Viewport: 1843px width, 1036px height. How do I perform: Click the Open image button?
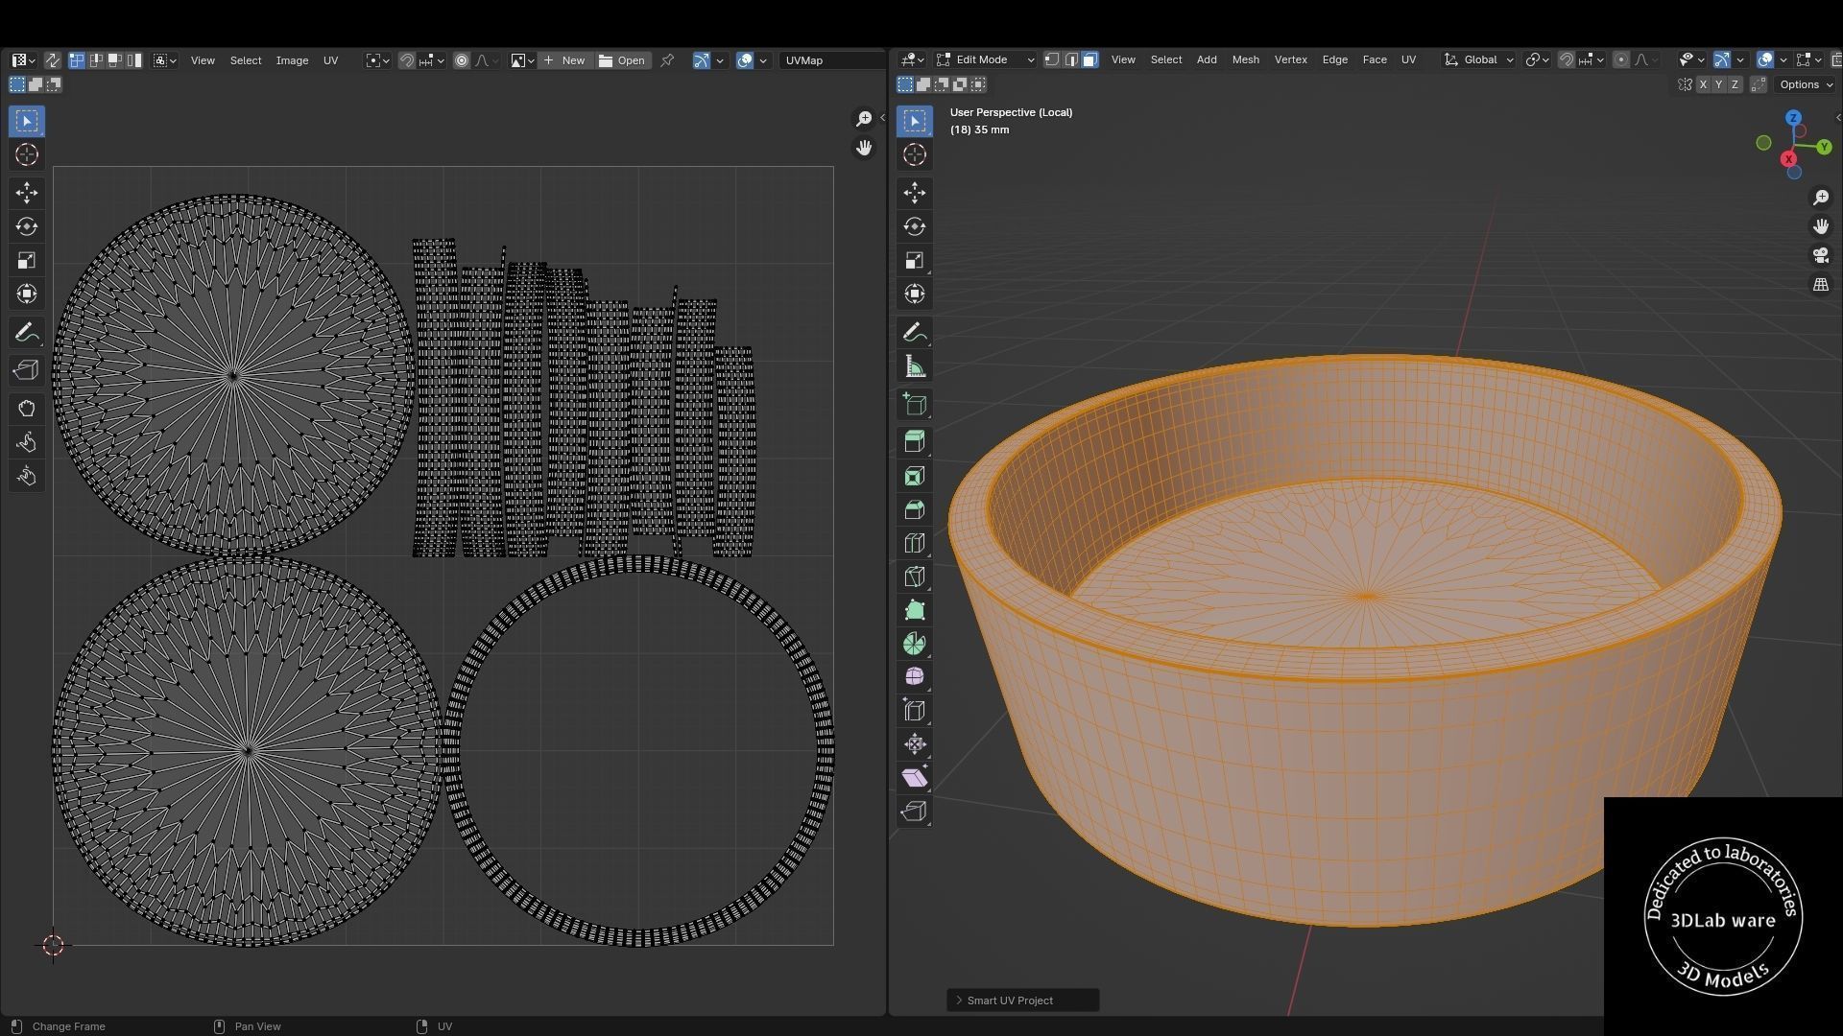click(x=622, y=60)
